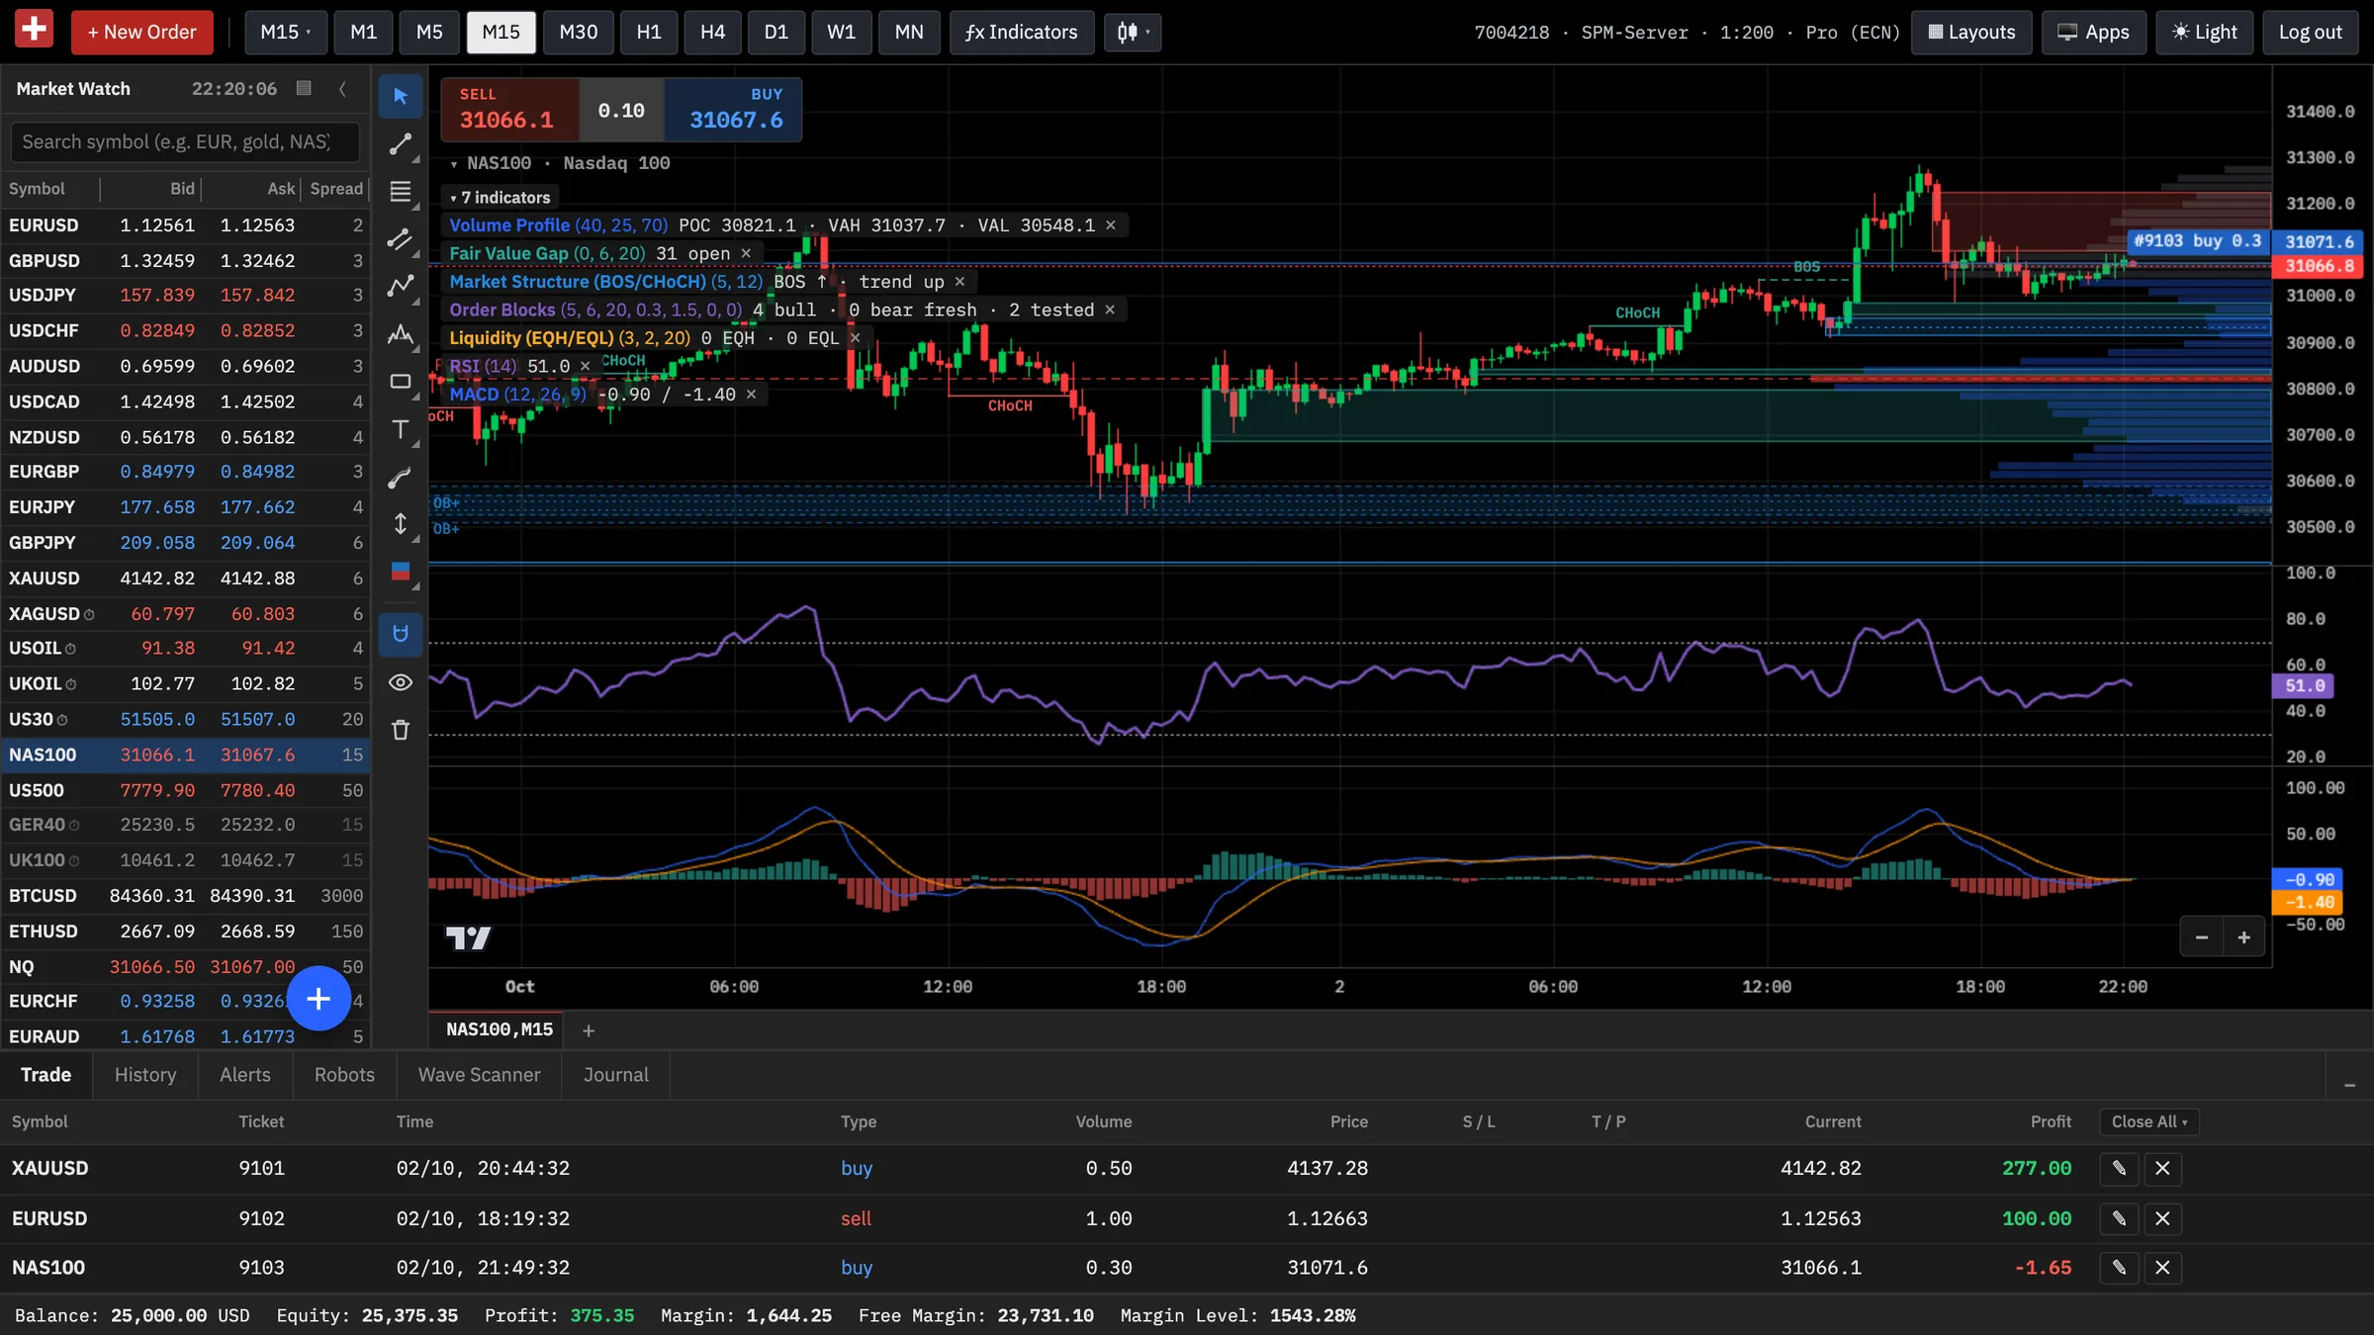2374x1335 pixels.
Task: Open the Close All dropdown
Action: 2149,1121
